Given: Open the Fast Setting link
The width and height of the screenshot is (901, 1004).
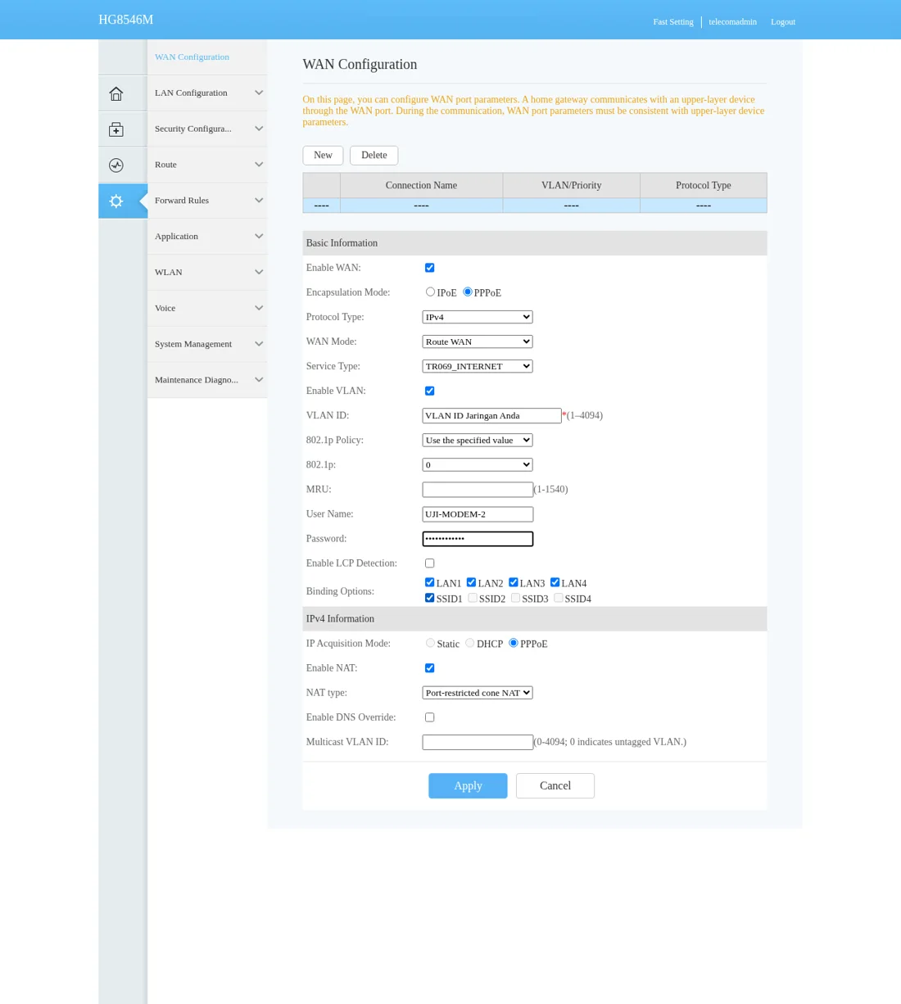Looking at the screenshot, I should [x=673, y=22].
